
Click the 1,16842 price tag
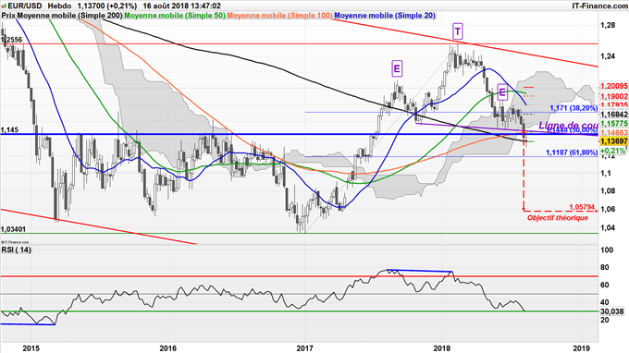coord(614,115)
